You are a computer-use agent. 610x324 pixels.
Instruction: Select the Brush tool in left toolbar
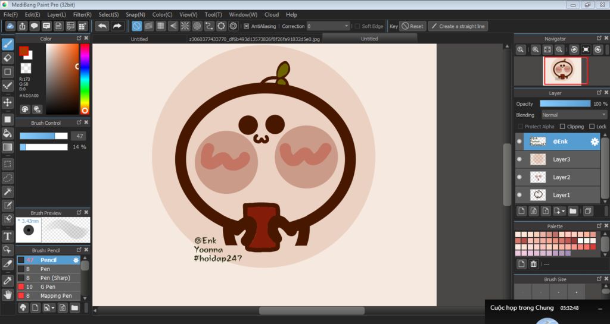(x=7, y=44)
